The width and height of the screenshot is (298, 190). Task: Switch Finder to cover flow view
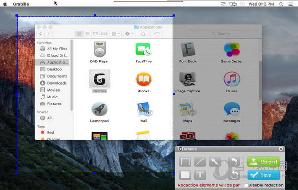coord(104,34)
